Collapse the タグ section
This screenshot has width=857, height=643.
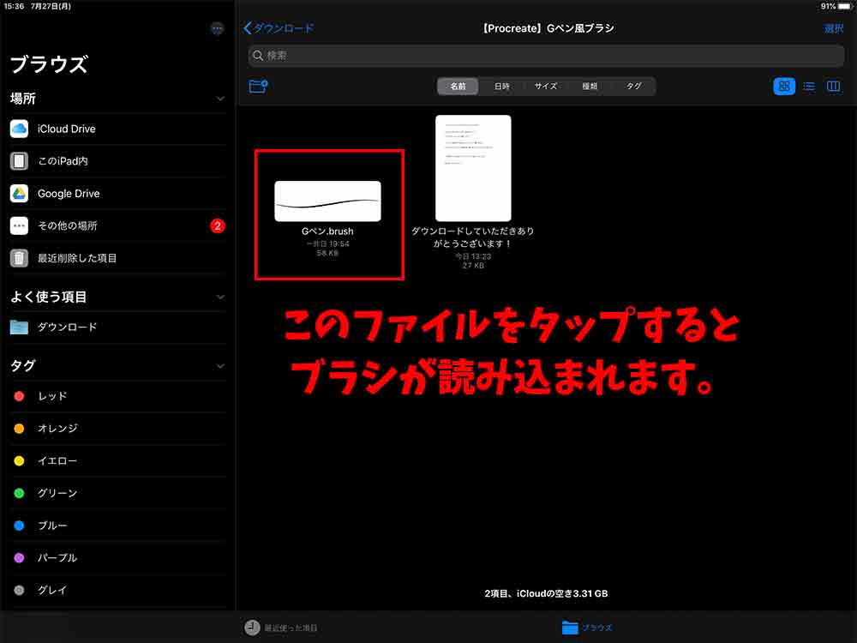220,366
